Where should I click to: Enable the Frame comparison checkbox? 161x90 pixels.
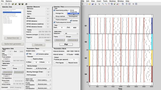pos(54,19)
